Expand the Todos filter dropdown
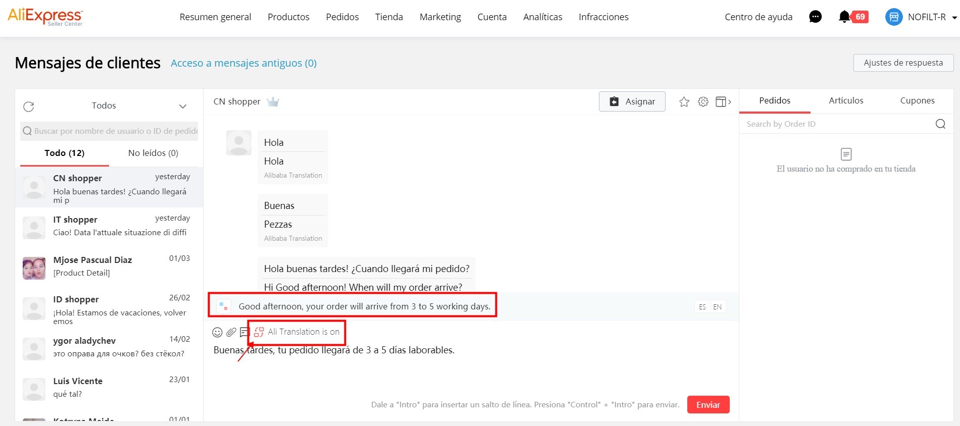960x426 pixels. pos(183,106)
